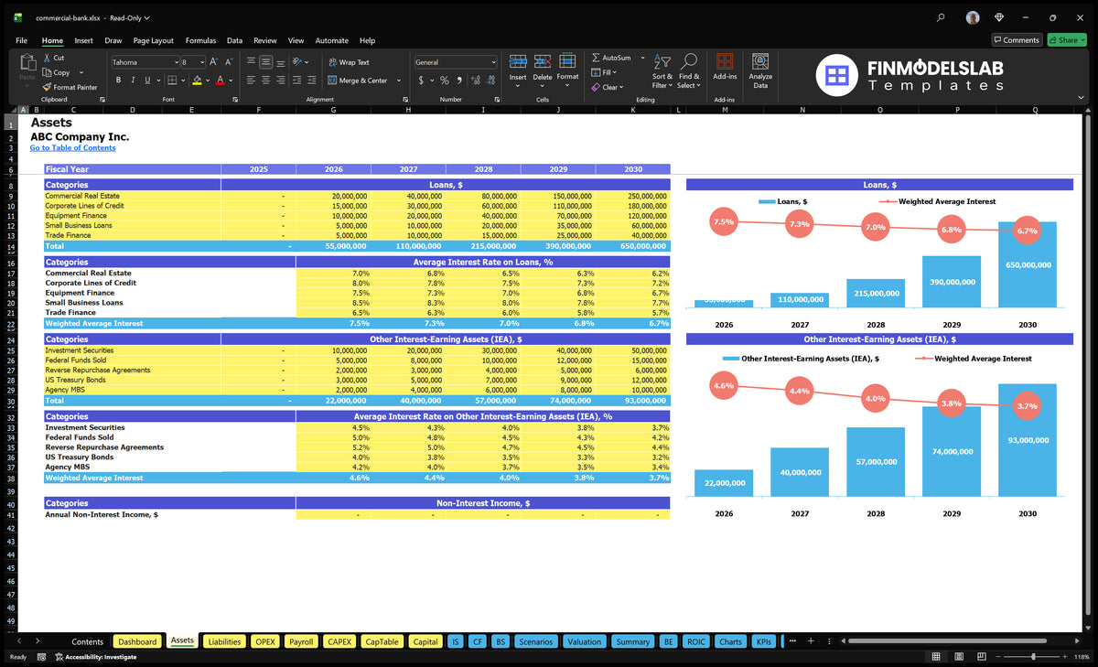Image resolution: width=1098 pixels, height=667 pixels.
Task: Click the AutoSum sigma icon
Action: tap(596, 58)
